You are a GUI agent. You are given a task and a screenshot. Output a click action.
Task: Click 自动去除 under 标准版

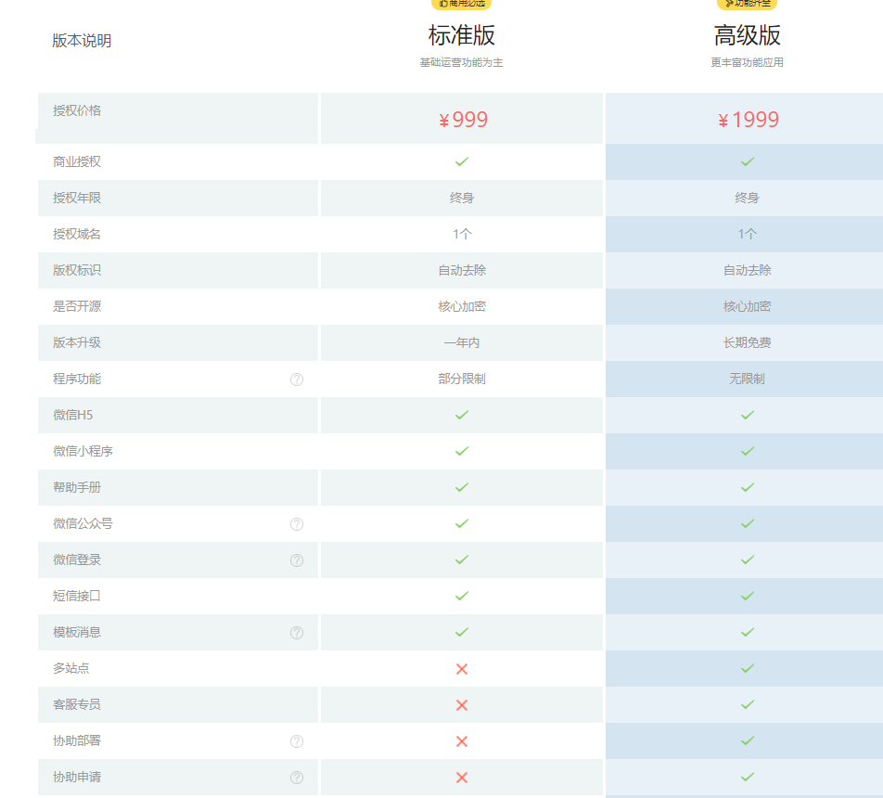tap(462, 270)
